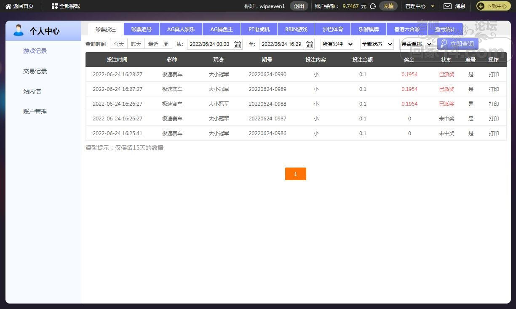516x309 pixels.
Task: Select the 昨天 quick date filter
Action: [136, 44]
